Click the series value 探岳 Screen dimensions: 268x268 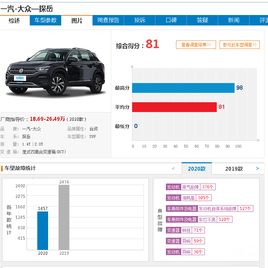[x=26, y=136]
